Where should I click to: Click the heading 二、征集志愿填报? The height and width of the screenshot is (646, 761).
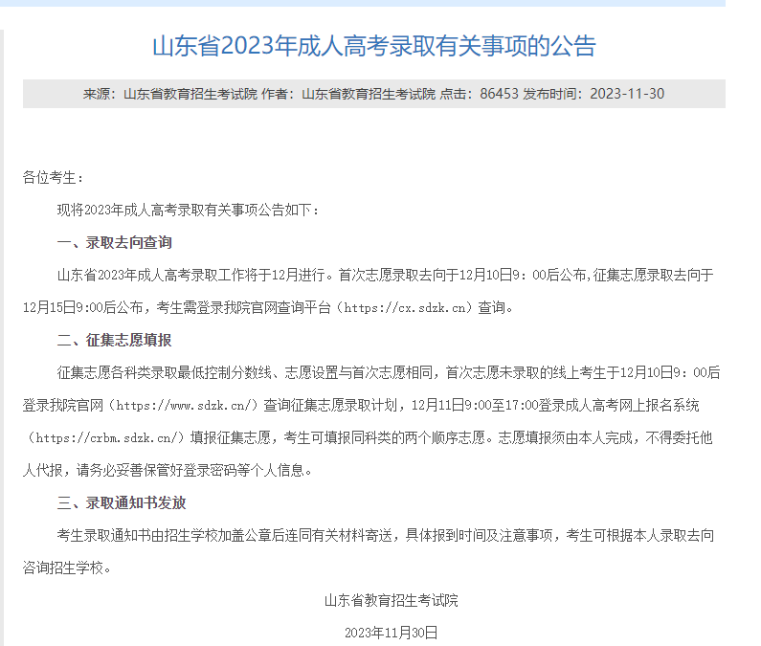point(115,341)
